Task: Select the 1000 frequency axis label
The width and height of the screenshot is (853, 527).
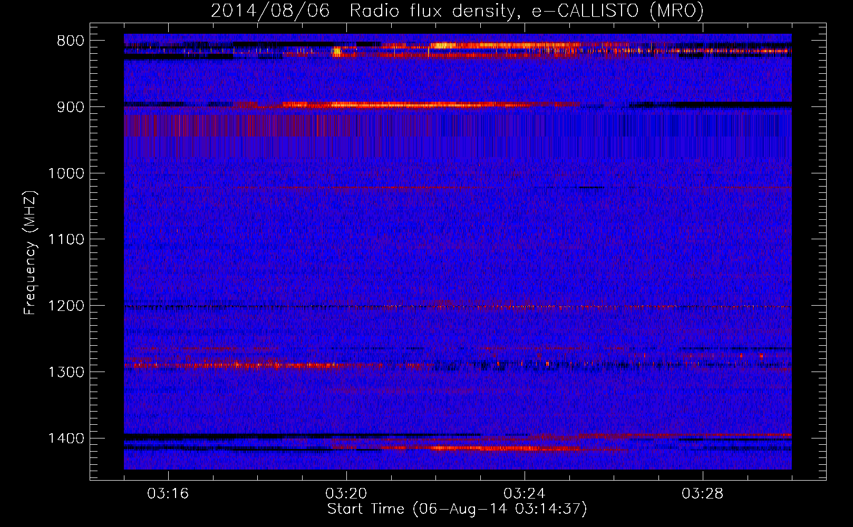Action: coord(66,173)
